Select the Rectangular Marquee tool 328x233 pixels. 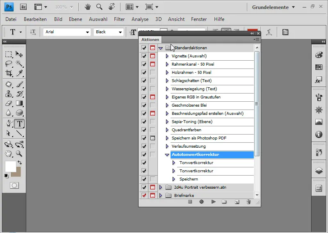click(8, 54)
